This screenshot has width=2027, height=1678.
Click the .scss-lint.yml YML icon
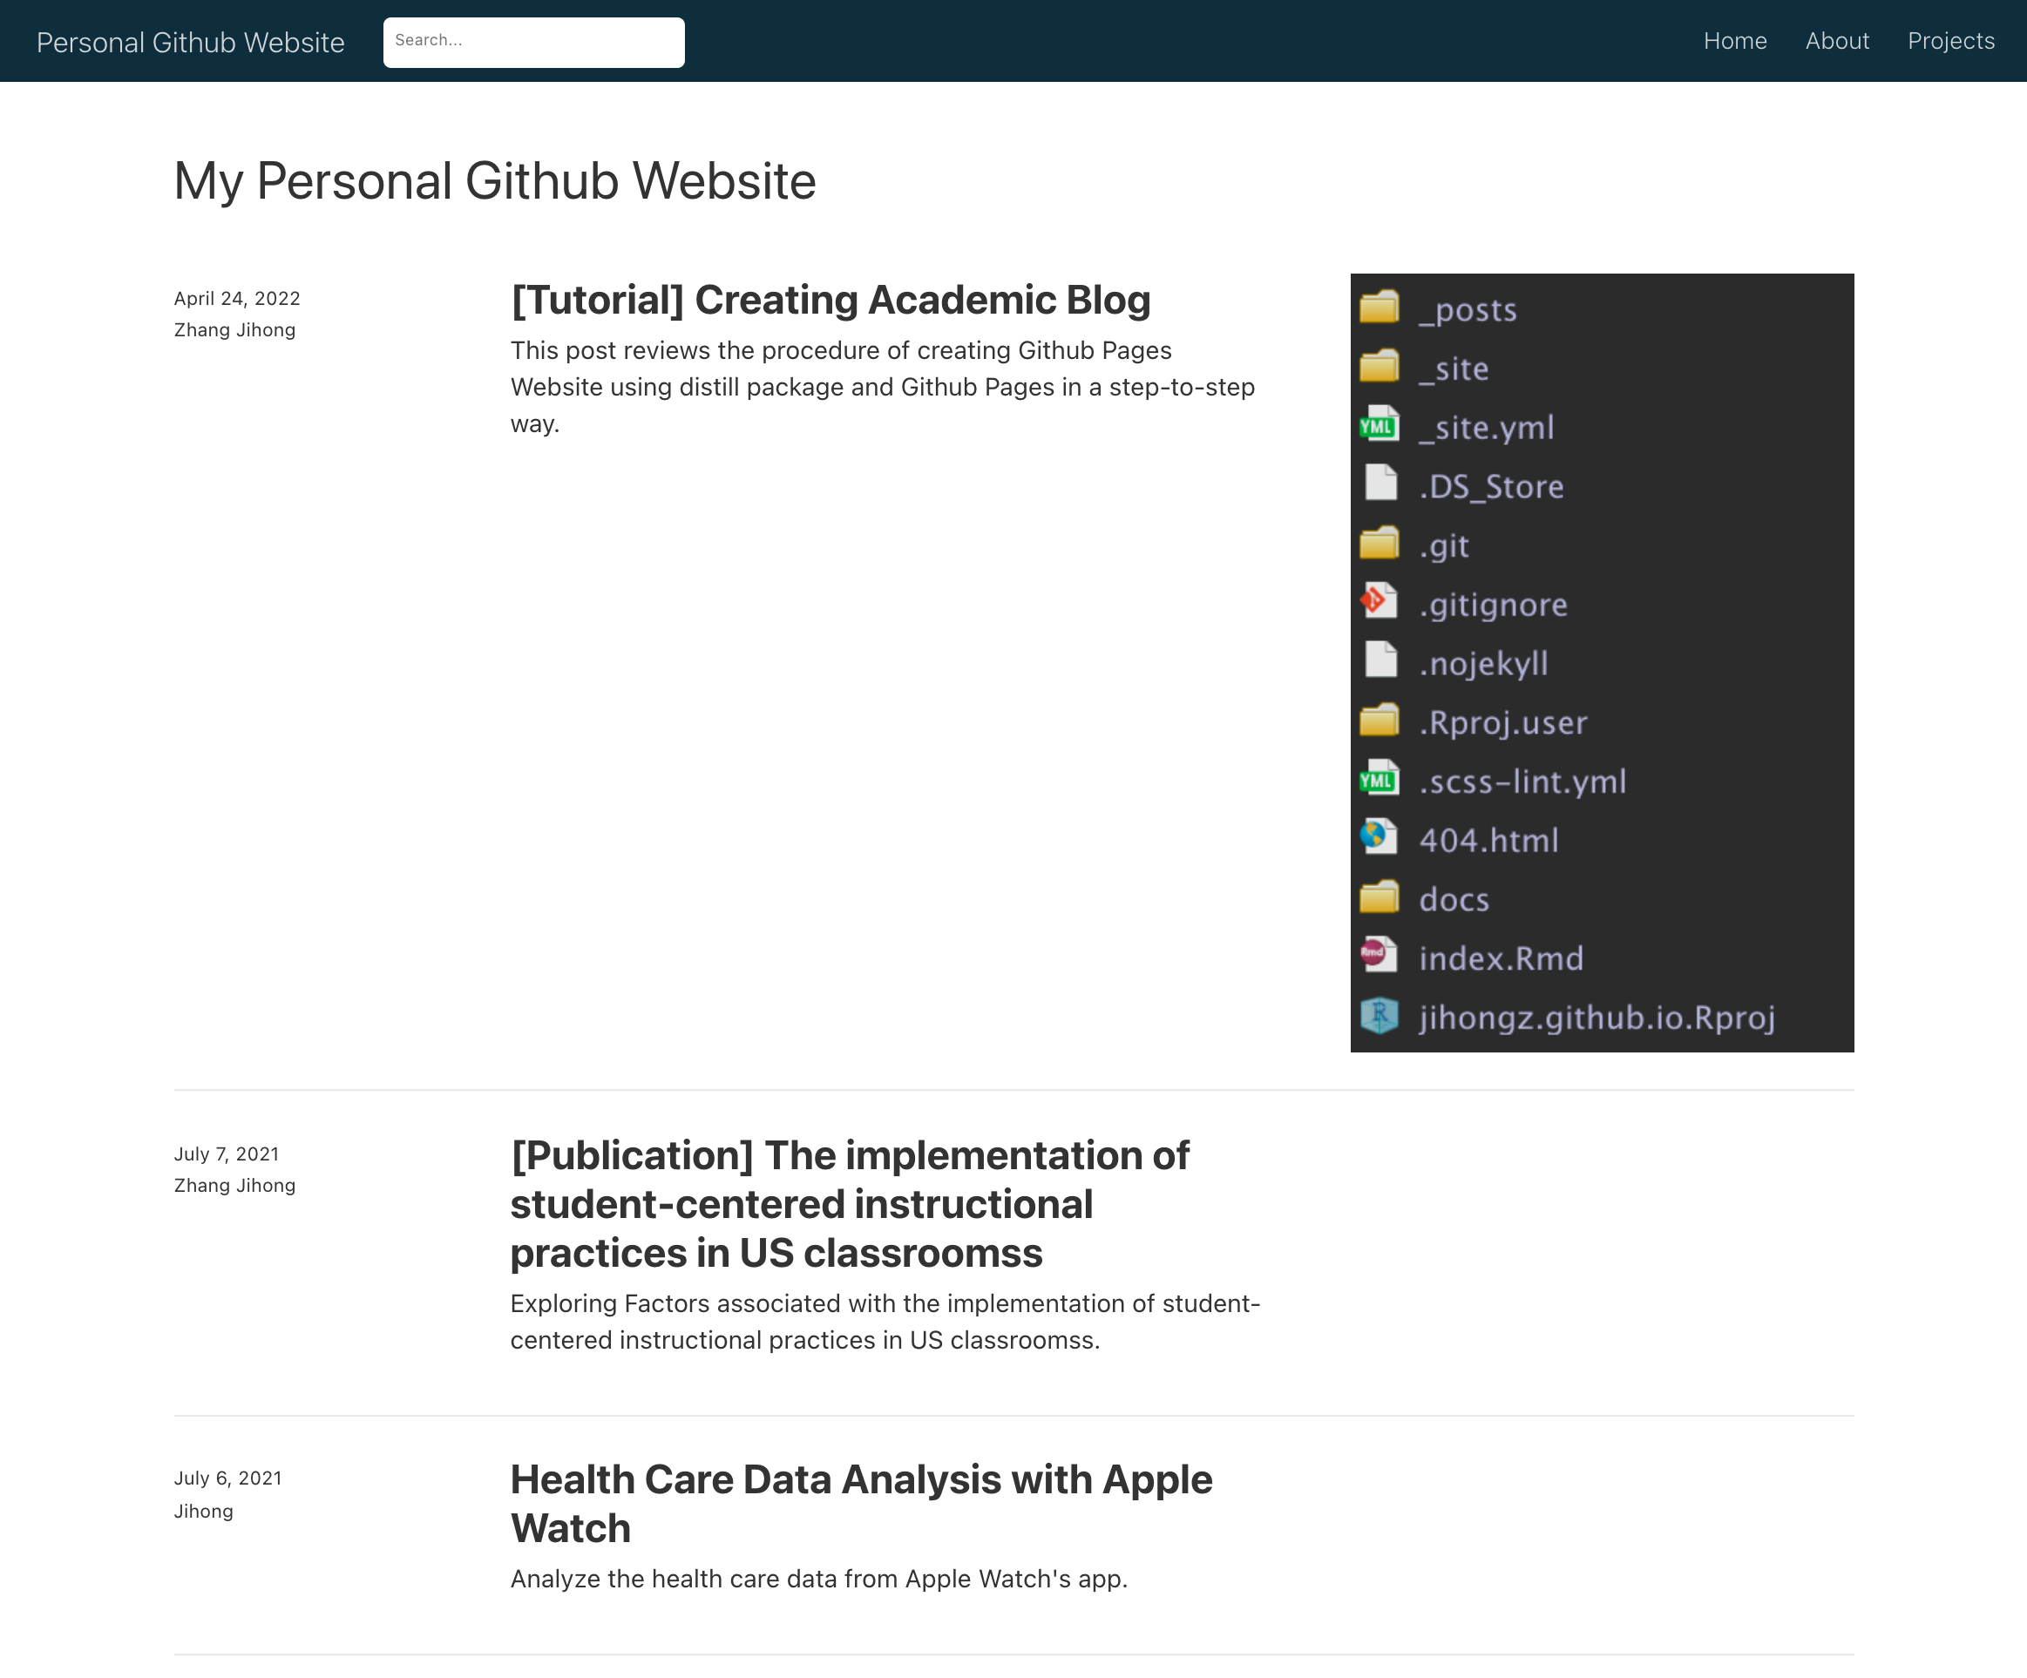click(1379, 779)
